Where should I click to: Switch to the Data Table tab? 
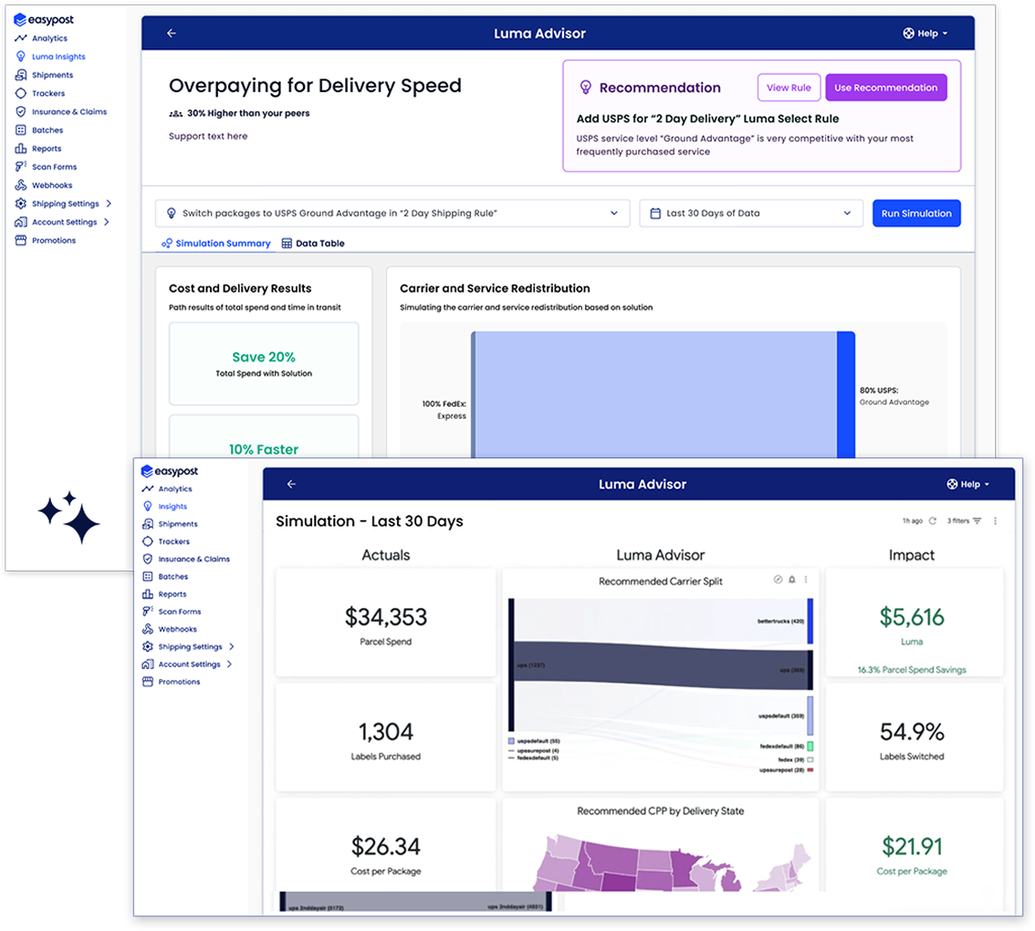pyautogui.click(x=314, y=243)
